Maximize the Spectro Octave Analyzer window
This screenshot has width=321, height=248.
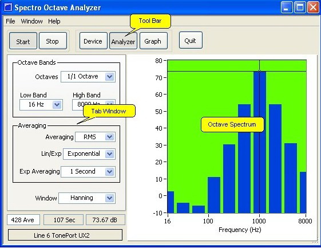pos(300,7)
